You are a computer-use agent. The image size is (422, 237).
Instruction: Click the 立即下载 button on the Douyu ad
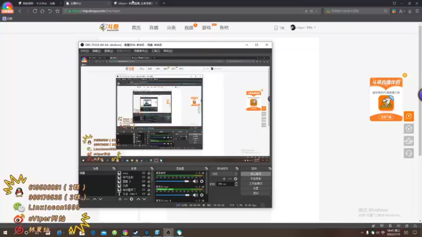click(x=386, y=117)
